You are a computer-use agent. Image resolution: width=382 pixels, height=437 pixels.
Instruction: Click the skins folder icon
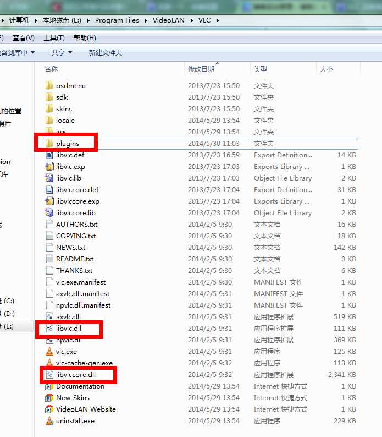(x=49, y=108)
